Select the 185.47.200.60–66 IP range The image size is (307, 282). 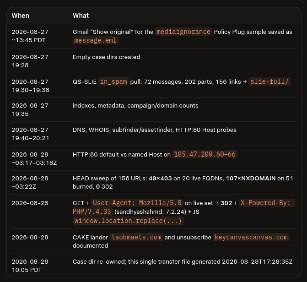pos(205,154)
